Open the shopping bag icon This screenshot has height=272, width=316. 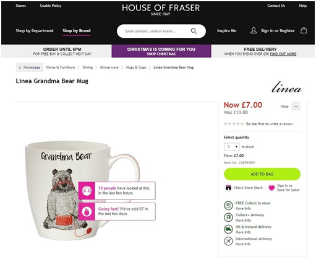(304, 30)
